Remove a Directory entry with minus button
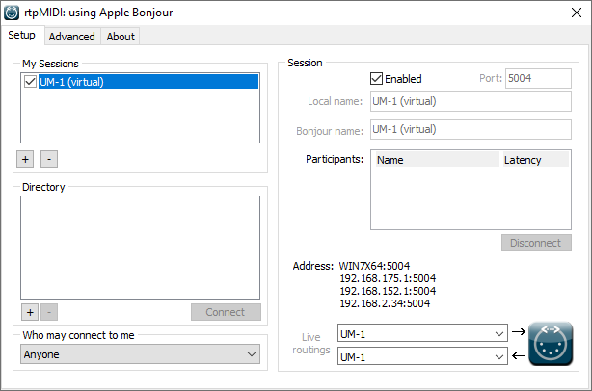Screen dimensions: 592x391 coord(49,312)
